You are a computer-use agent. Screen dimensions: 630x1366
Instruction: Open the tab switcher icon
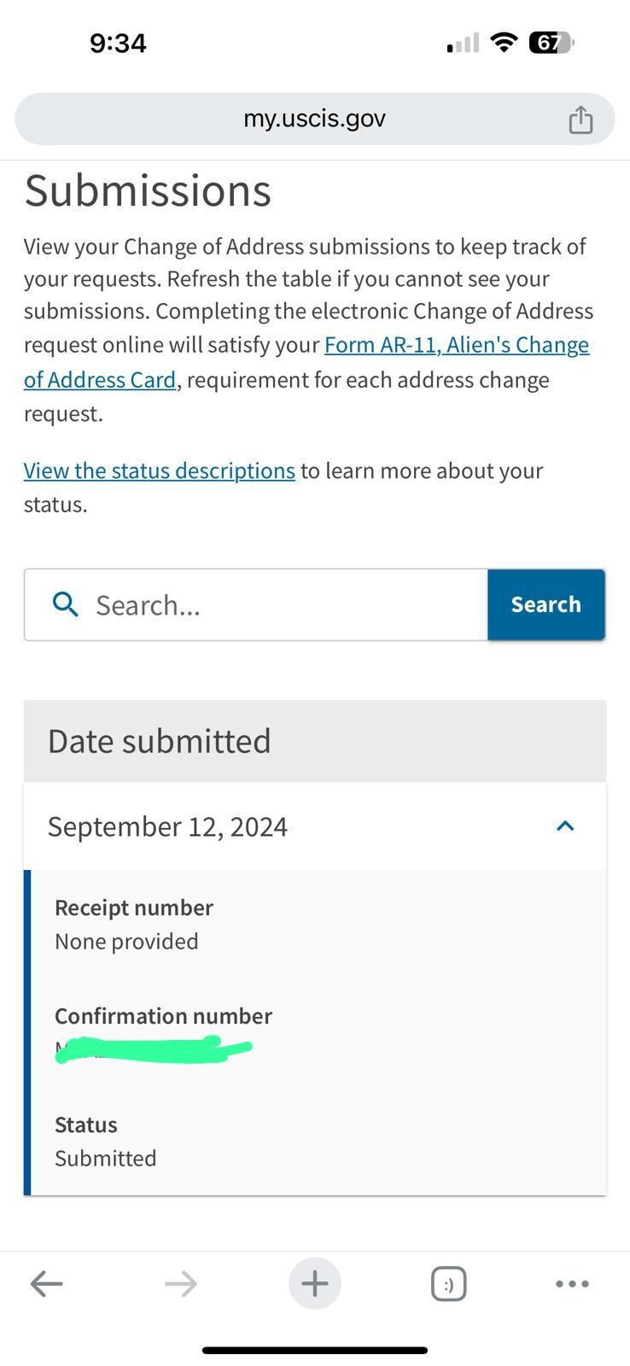pyautogui.click(x=448, y=1283)
